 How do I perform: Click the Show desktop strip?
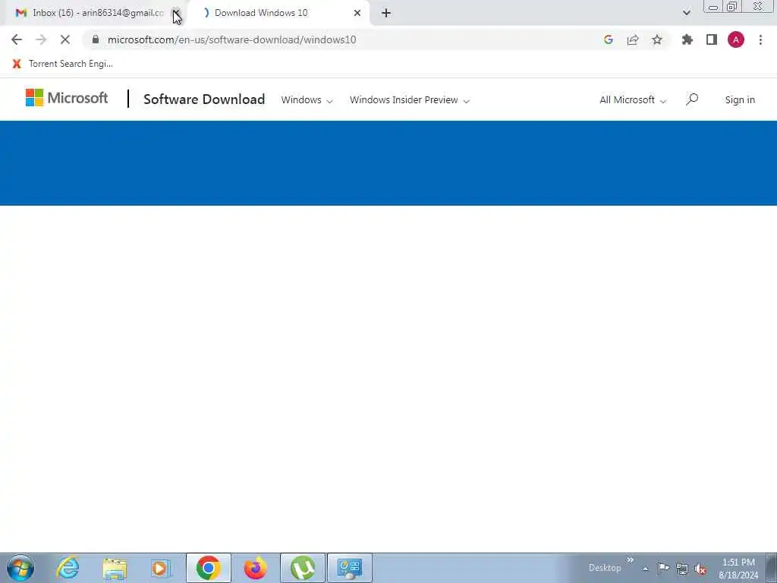[772, 568]
